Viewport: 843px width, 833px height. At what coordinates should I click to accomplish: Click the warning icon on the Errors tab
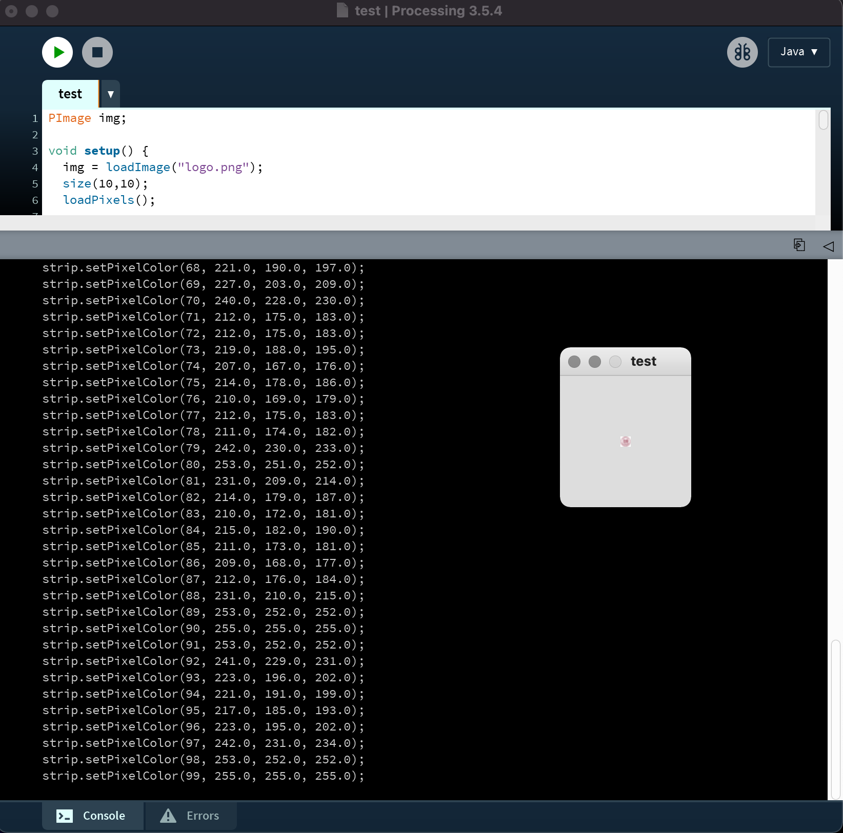pyautogui.click(x=168, y=816)
